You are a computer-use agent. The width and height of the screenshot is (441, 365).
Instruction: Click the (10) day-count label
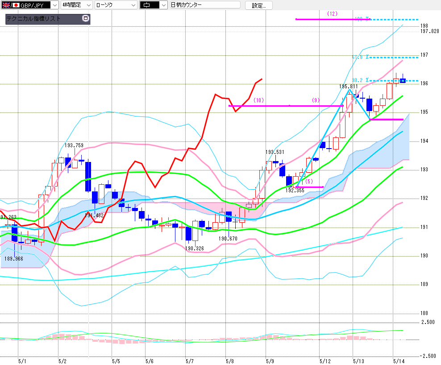tap(258, 100)
